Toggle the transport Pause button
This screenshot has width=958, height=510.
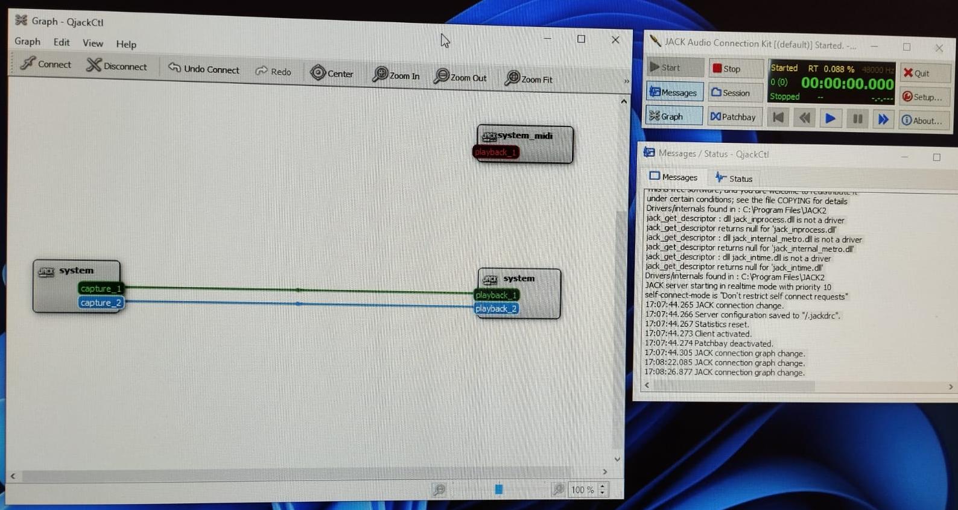click(857, 119)
